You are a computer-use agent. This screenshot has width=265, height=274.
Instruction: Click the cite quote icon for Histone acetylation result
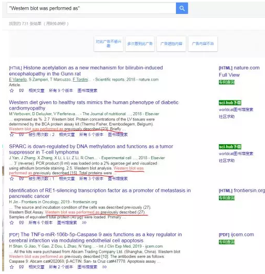click(21, 90)
